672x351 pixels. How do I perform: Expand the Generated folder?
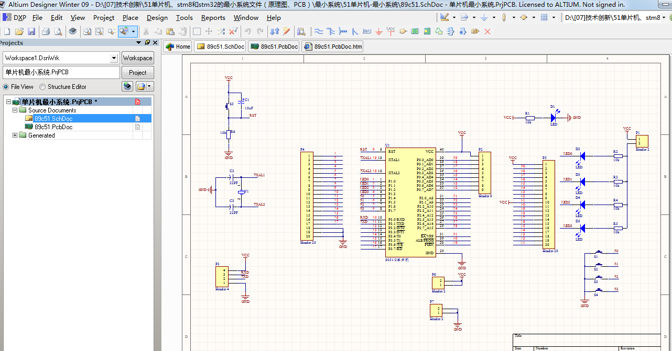[x=15, y=135]
